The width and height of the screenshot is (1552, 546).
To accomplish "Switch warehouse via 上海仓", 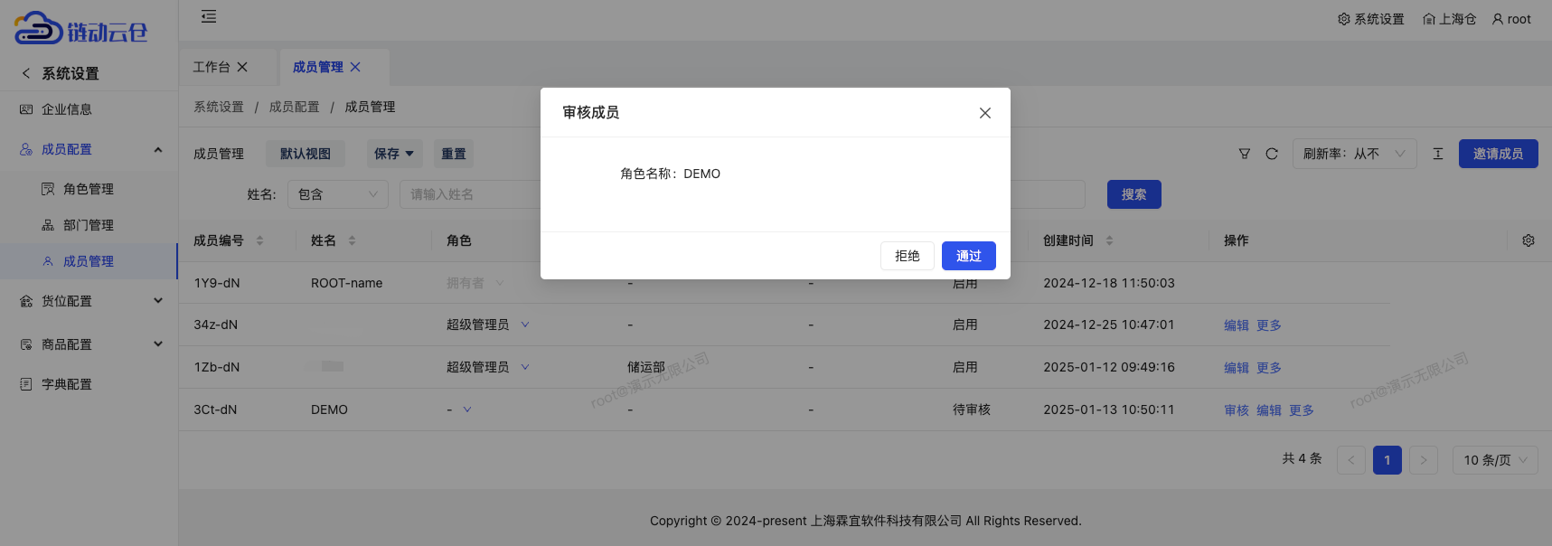I will [x=1449, y=19].
